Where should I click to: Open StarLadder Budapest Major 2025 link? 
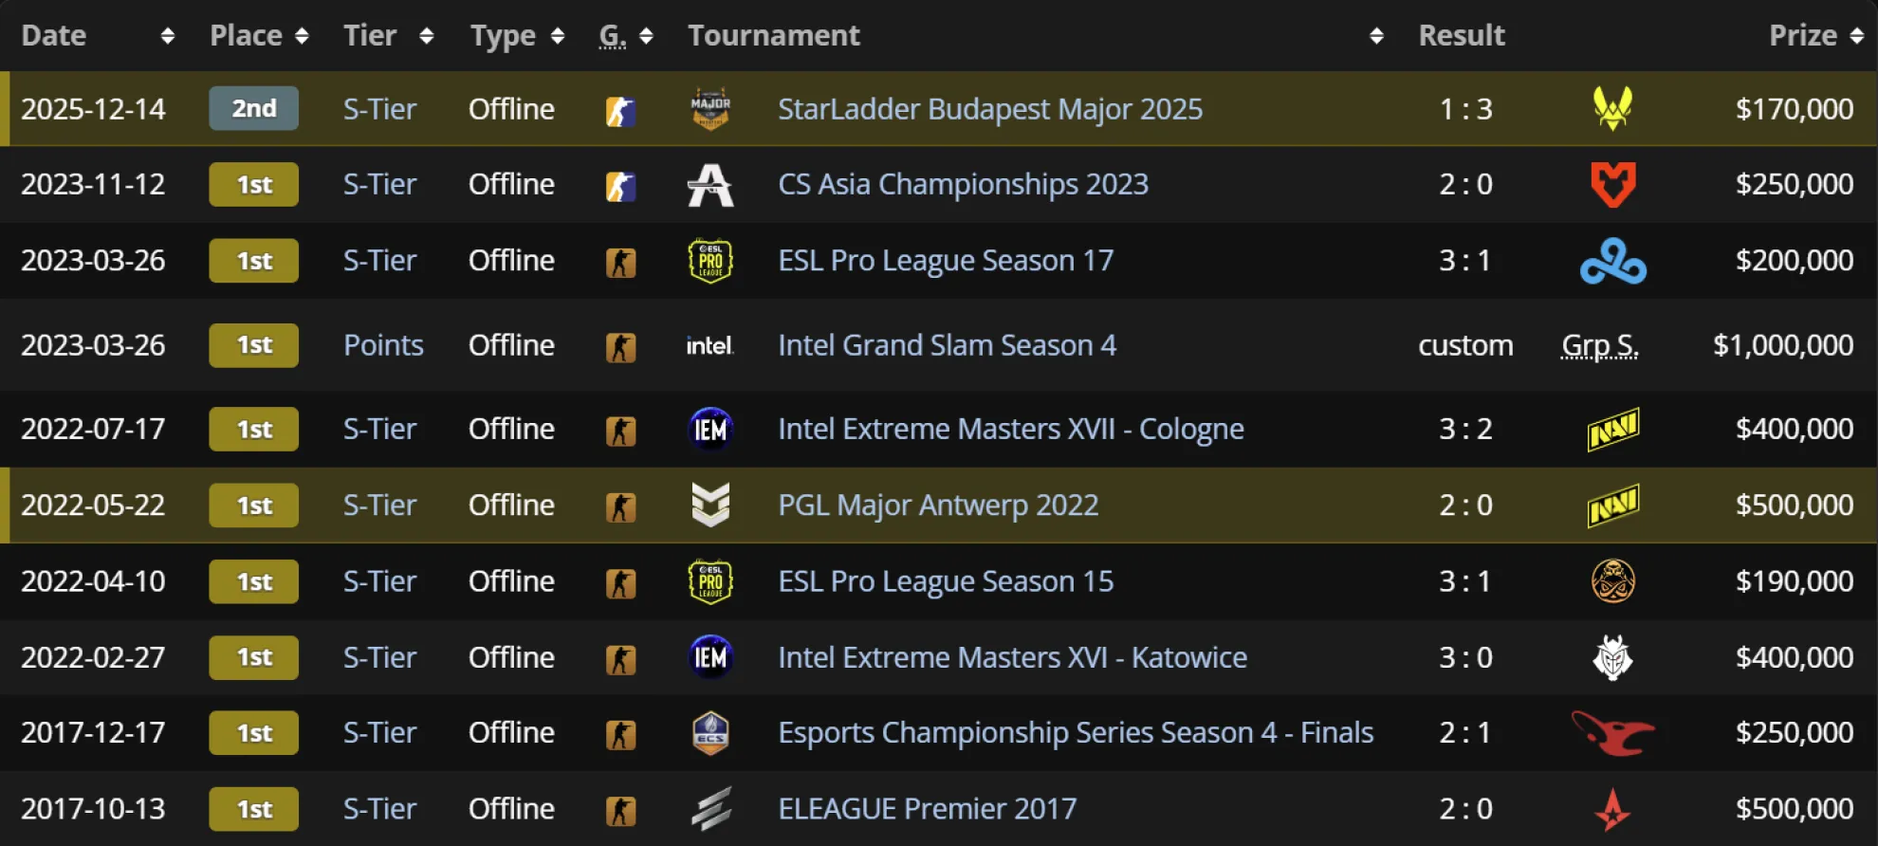[x=989, y=109]
